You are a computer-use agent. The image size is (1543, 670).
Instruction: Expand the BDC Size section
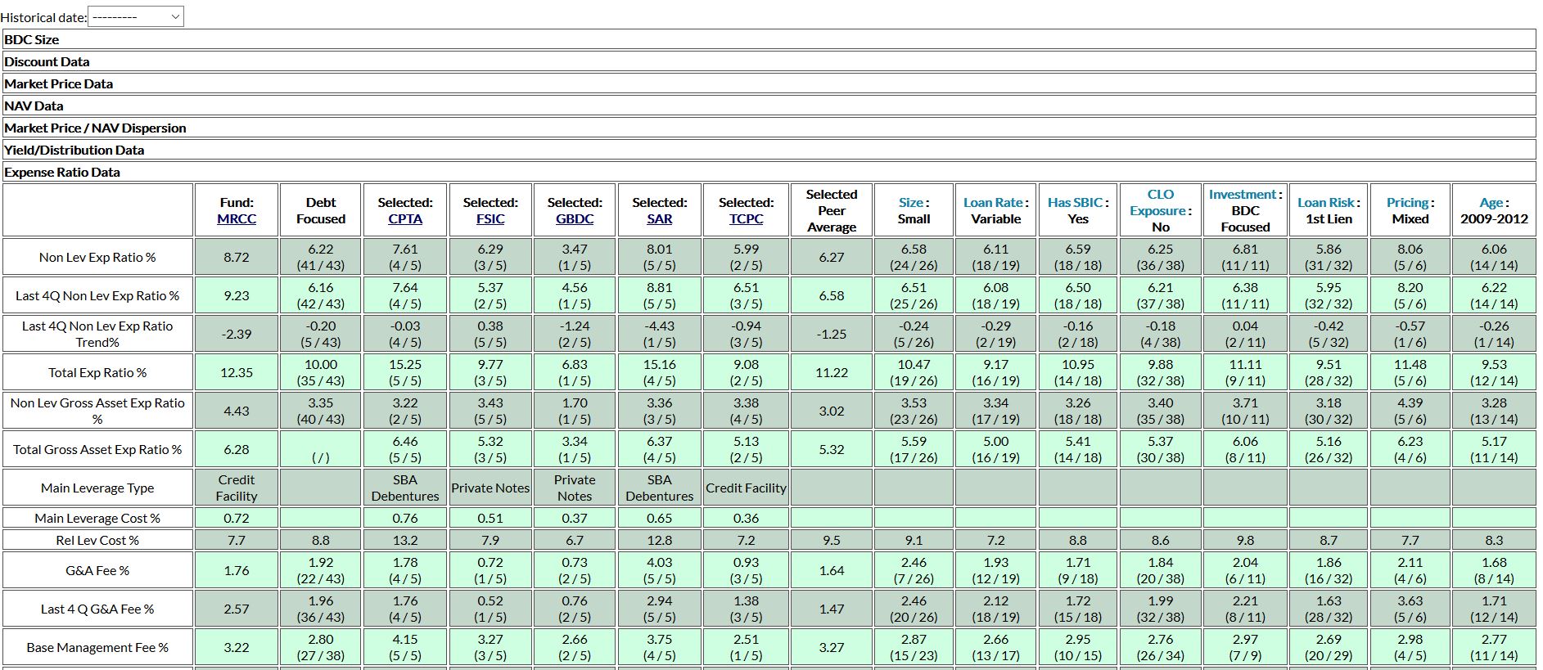(31, 39)
